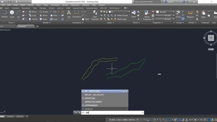
Task: Select the Measure utility
Action: tap(190, 14)
